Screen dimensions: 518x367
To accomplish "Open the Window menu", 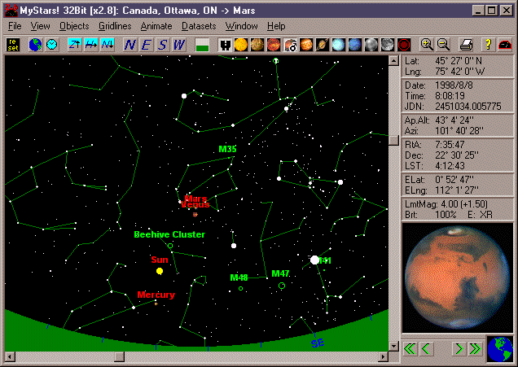I will pyautogui.click(x=242, y=26).
